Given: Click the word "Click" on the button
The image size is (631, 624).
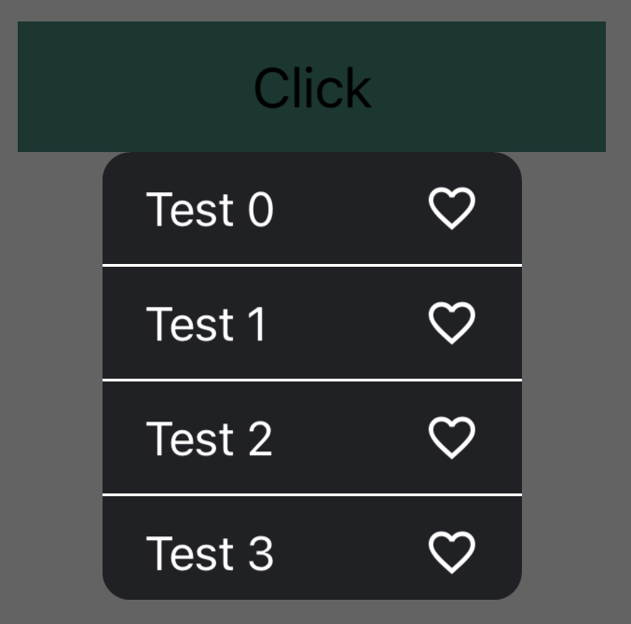Looking at the screenshot, I should tap(312, 88).
